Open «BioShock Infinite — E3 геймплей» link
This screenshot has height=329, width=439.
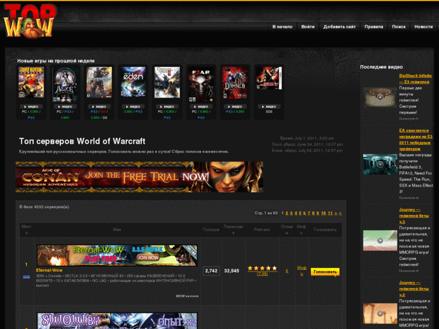[x=415, y=78]
